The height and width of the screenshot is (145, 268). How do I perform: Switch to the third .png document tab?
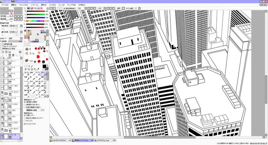click(105, 140)
